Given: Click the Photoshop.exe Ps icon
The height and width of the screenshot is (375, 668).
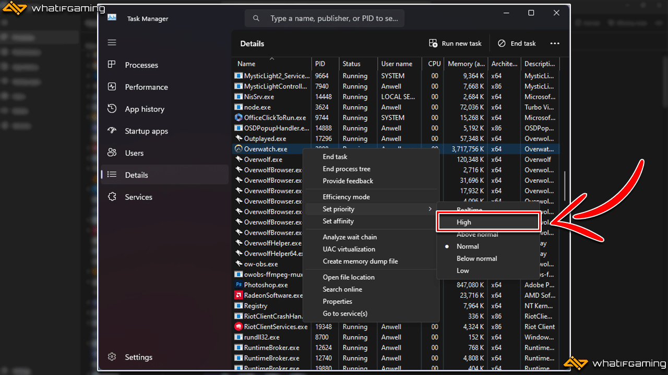Looking at the screenshot, I should (238, 285).
